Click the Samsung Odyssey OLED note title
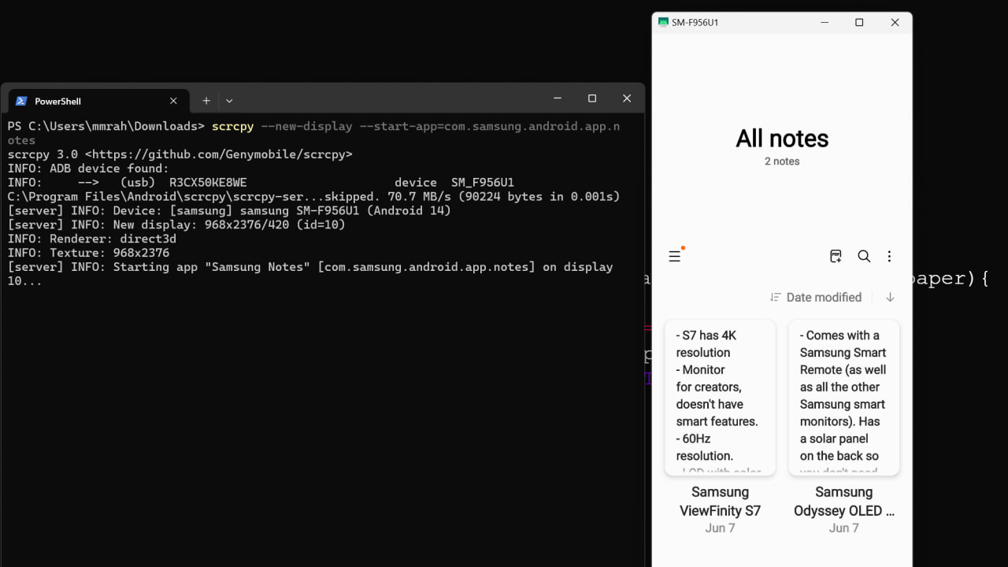The height and width of the screenshot is (567, 1008). click(843, 501)
